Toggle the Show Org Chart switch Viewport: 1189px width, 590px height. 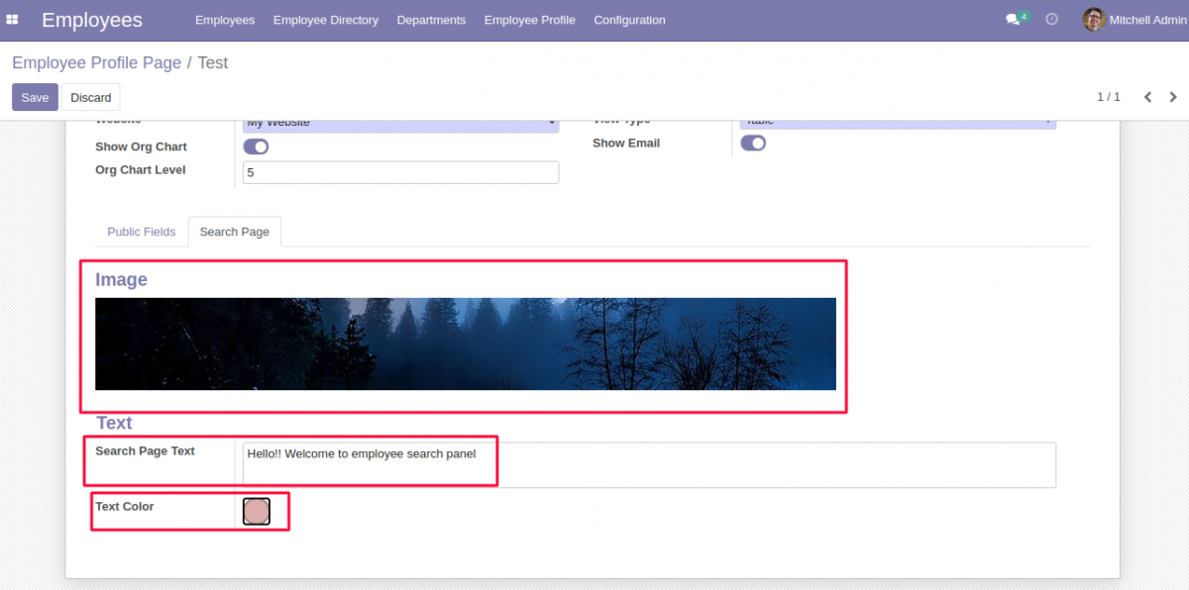[x=256, y=146]
